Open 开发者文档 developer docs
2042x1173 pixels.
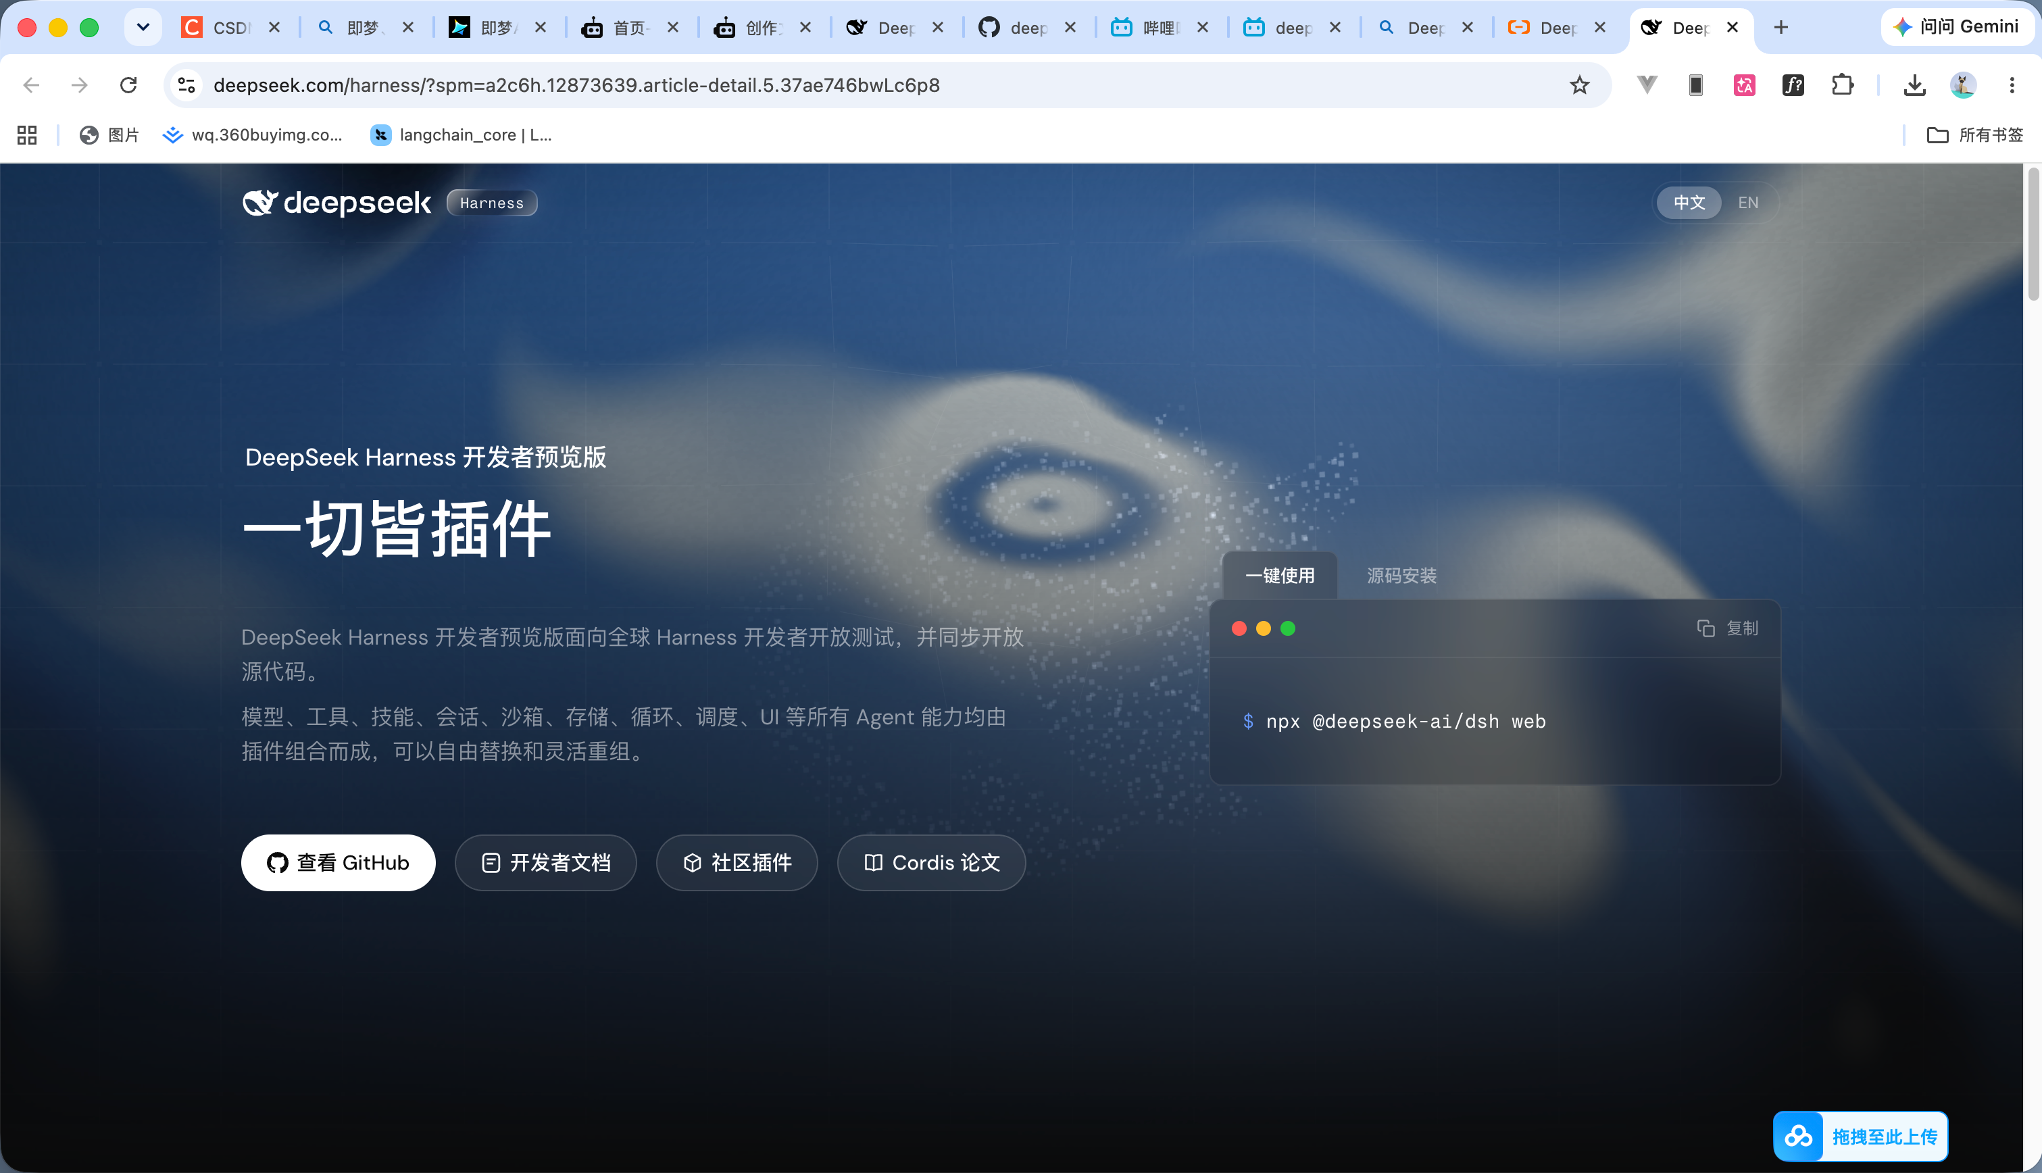click(545, 862)
